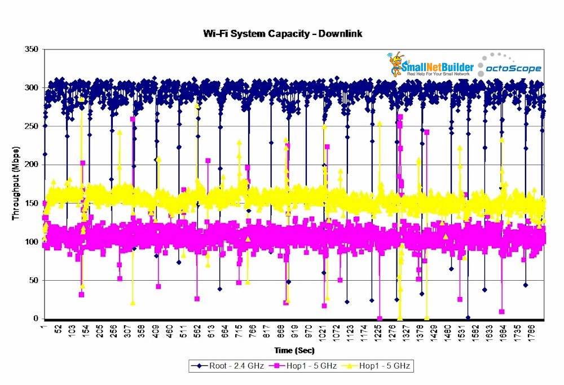
Task: Click the 1123 tick on the time axis
Action: coord(350,332)
